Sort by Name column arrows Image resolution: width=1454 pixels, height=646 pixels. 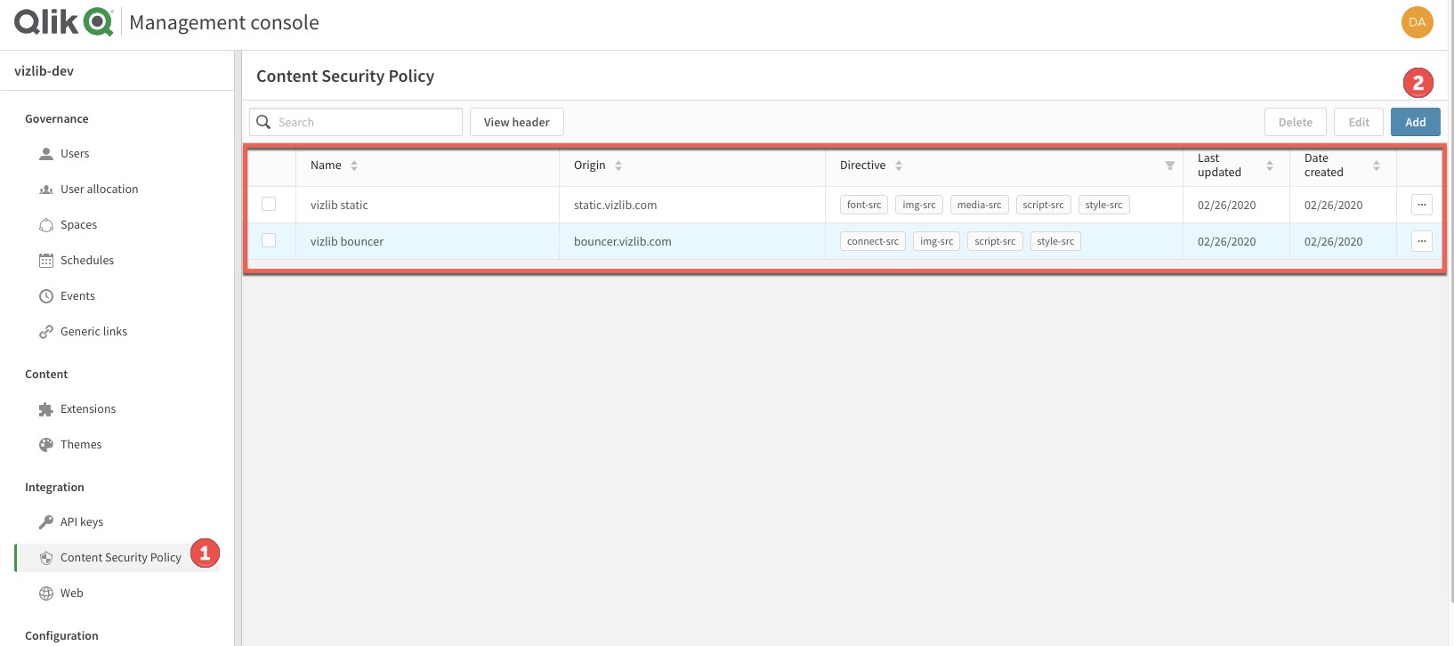354,166
